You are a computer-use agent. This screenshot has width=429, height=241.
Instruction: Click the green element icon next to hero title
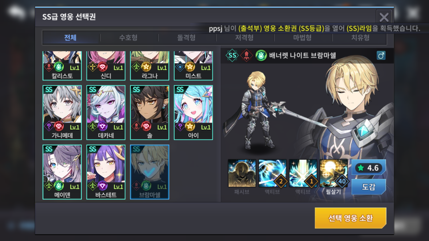click(261, 55)
